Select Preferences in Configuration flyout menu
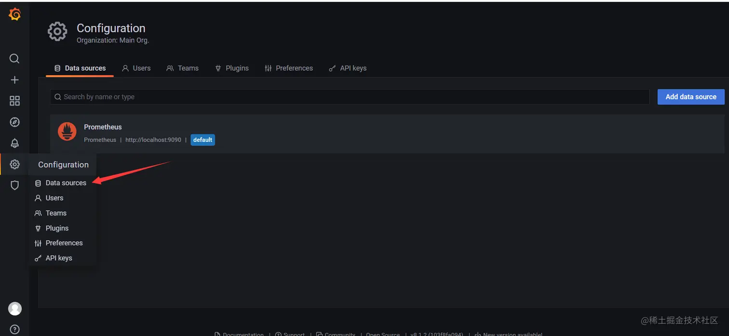The image size is (729, 336). [59, 243]
